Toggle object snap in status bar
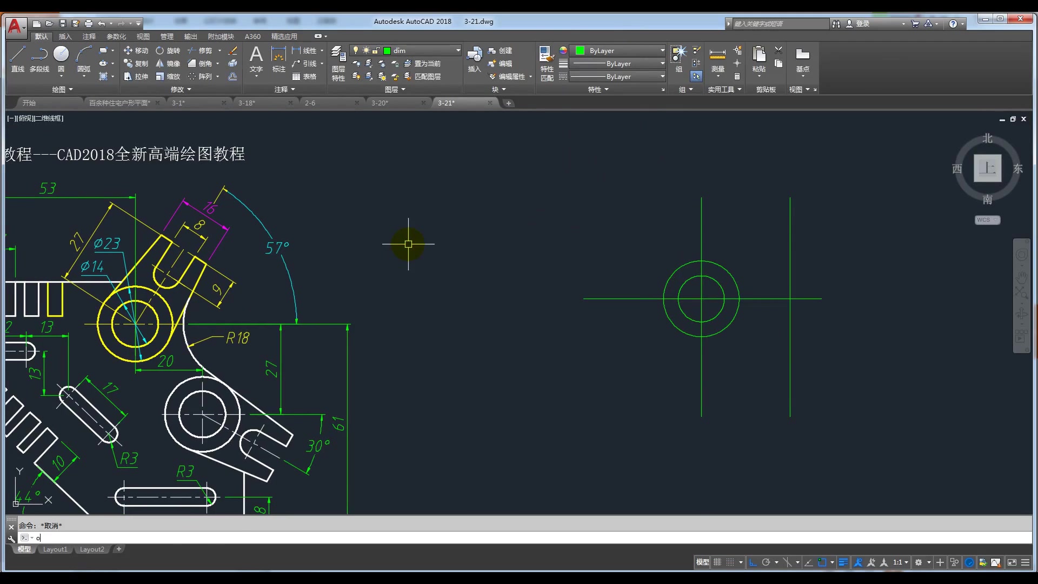1038x584 pixels. (x=822, y=562)
